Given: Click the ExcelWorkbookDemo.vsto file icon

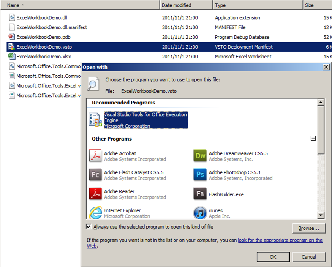Looking at the screenshot, I should pyautogui.click(x=12, y=47).
